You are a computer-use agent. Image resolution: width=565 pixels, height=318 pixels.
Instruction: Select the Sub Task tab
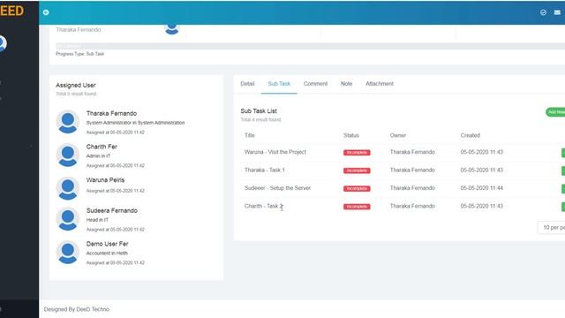279,84
